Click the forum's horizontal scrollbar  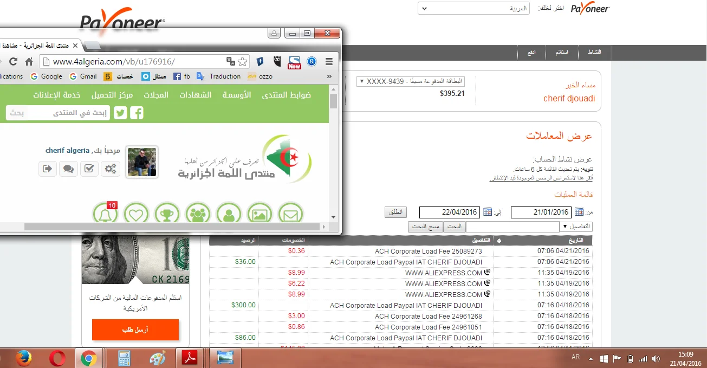coord(163,227)
